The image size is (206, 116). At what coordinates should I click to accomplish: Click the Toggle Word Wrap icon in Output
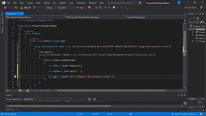(94, 99)
